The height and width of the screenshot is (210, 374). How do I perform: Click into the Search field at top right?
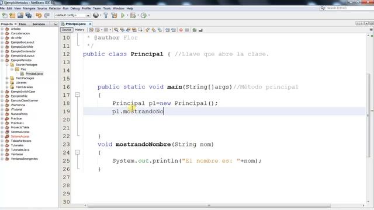[349, 8]
